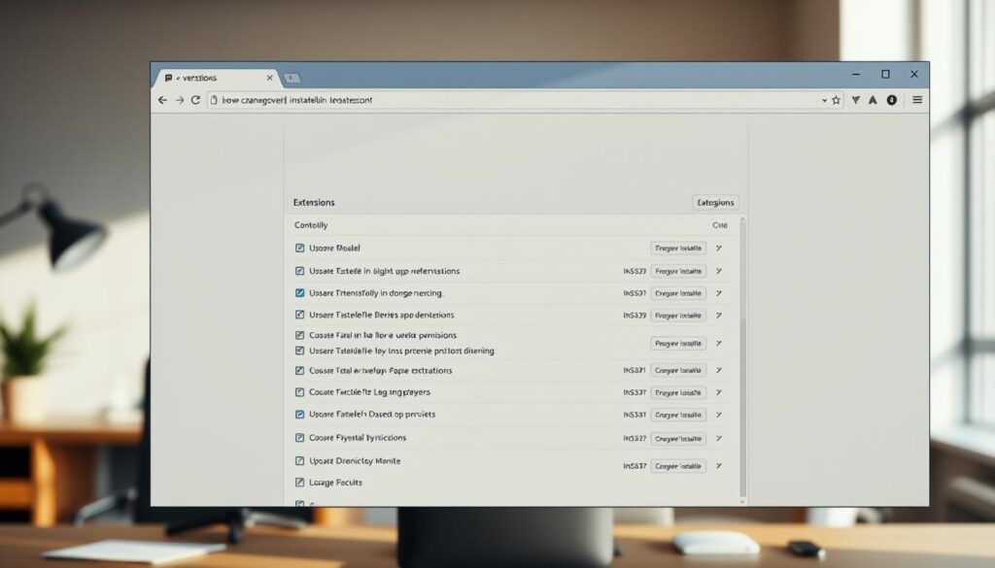Click the round dark extension icon in toolbar
995x568 pixels.
pos(891,100)
